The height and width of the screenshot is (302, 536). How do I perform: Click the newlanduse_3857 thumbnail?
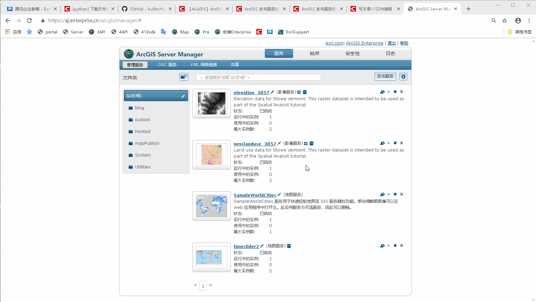(211, 155)
